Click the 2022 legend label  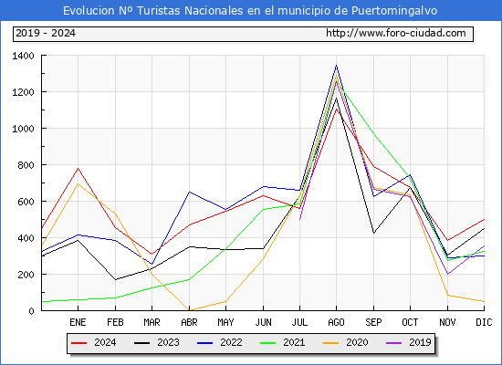pos(231,342)
